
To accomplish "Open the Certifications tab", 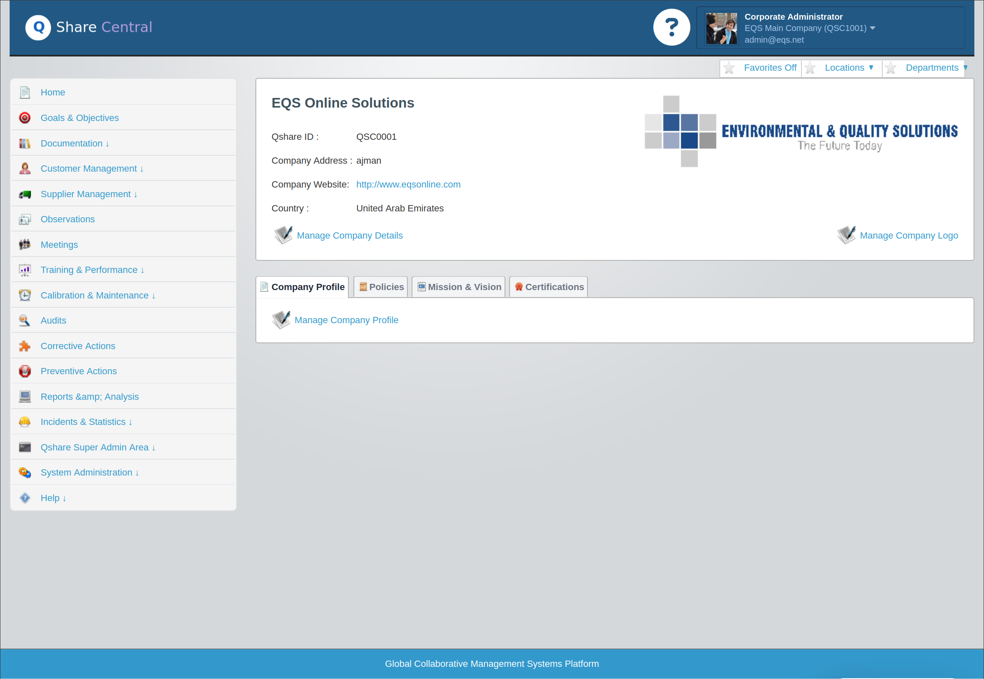I will click(549, 287).
